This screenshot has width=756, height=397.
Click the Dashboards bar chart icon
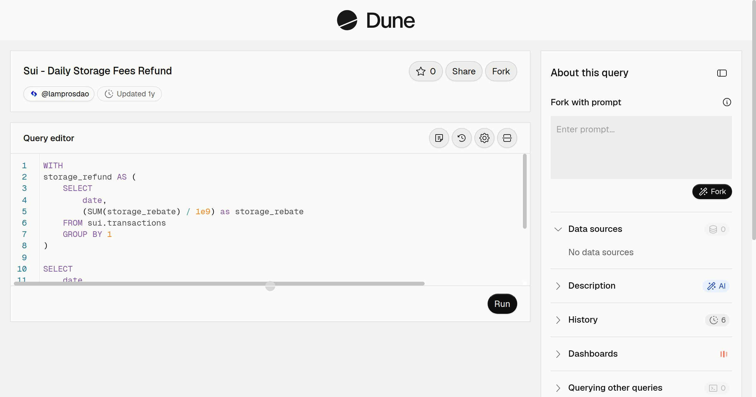[x=724, y=354]
